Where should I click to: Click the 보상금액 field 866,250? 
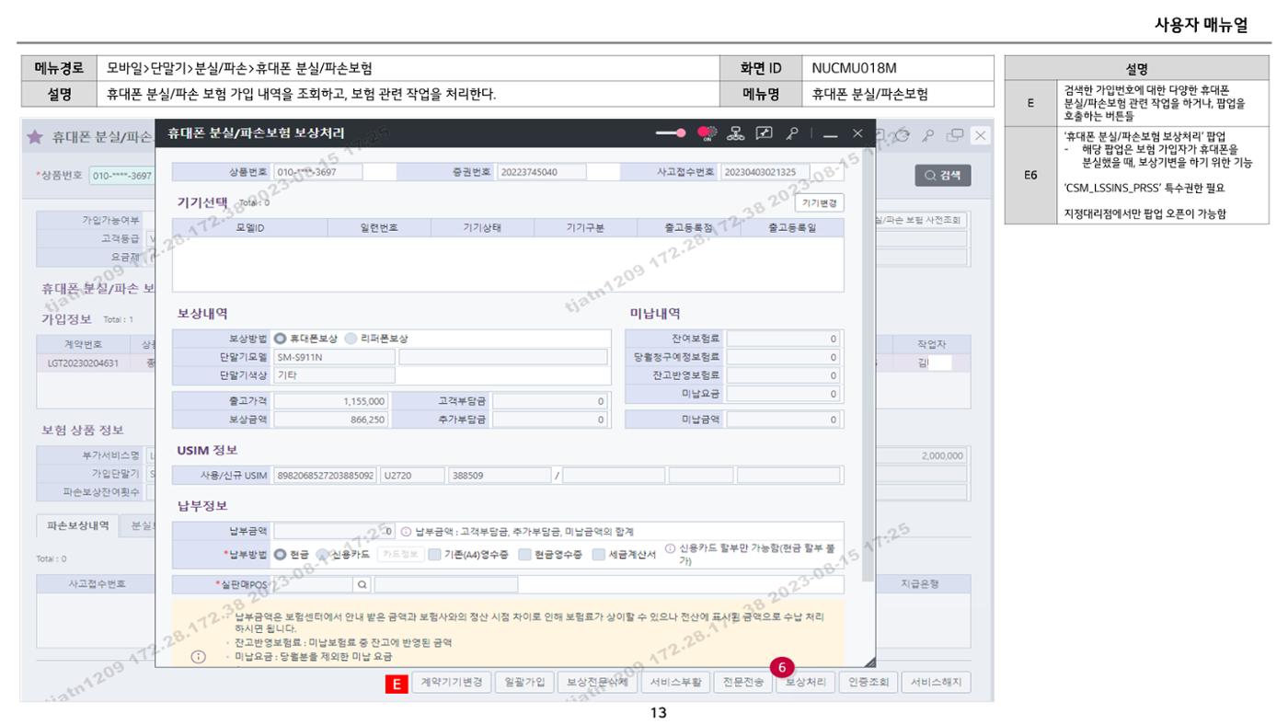331,420
